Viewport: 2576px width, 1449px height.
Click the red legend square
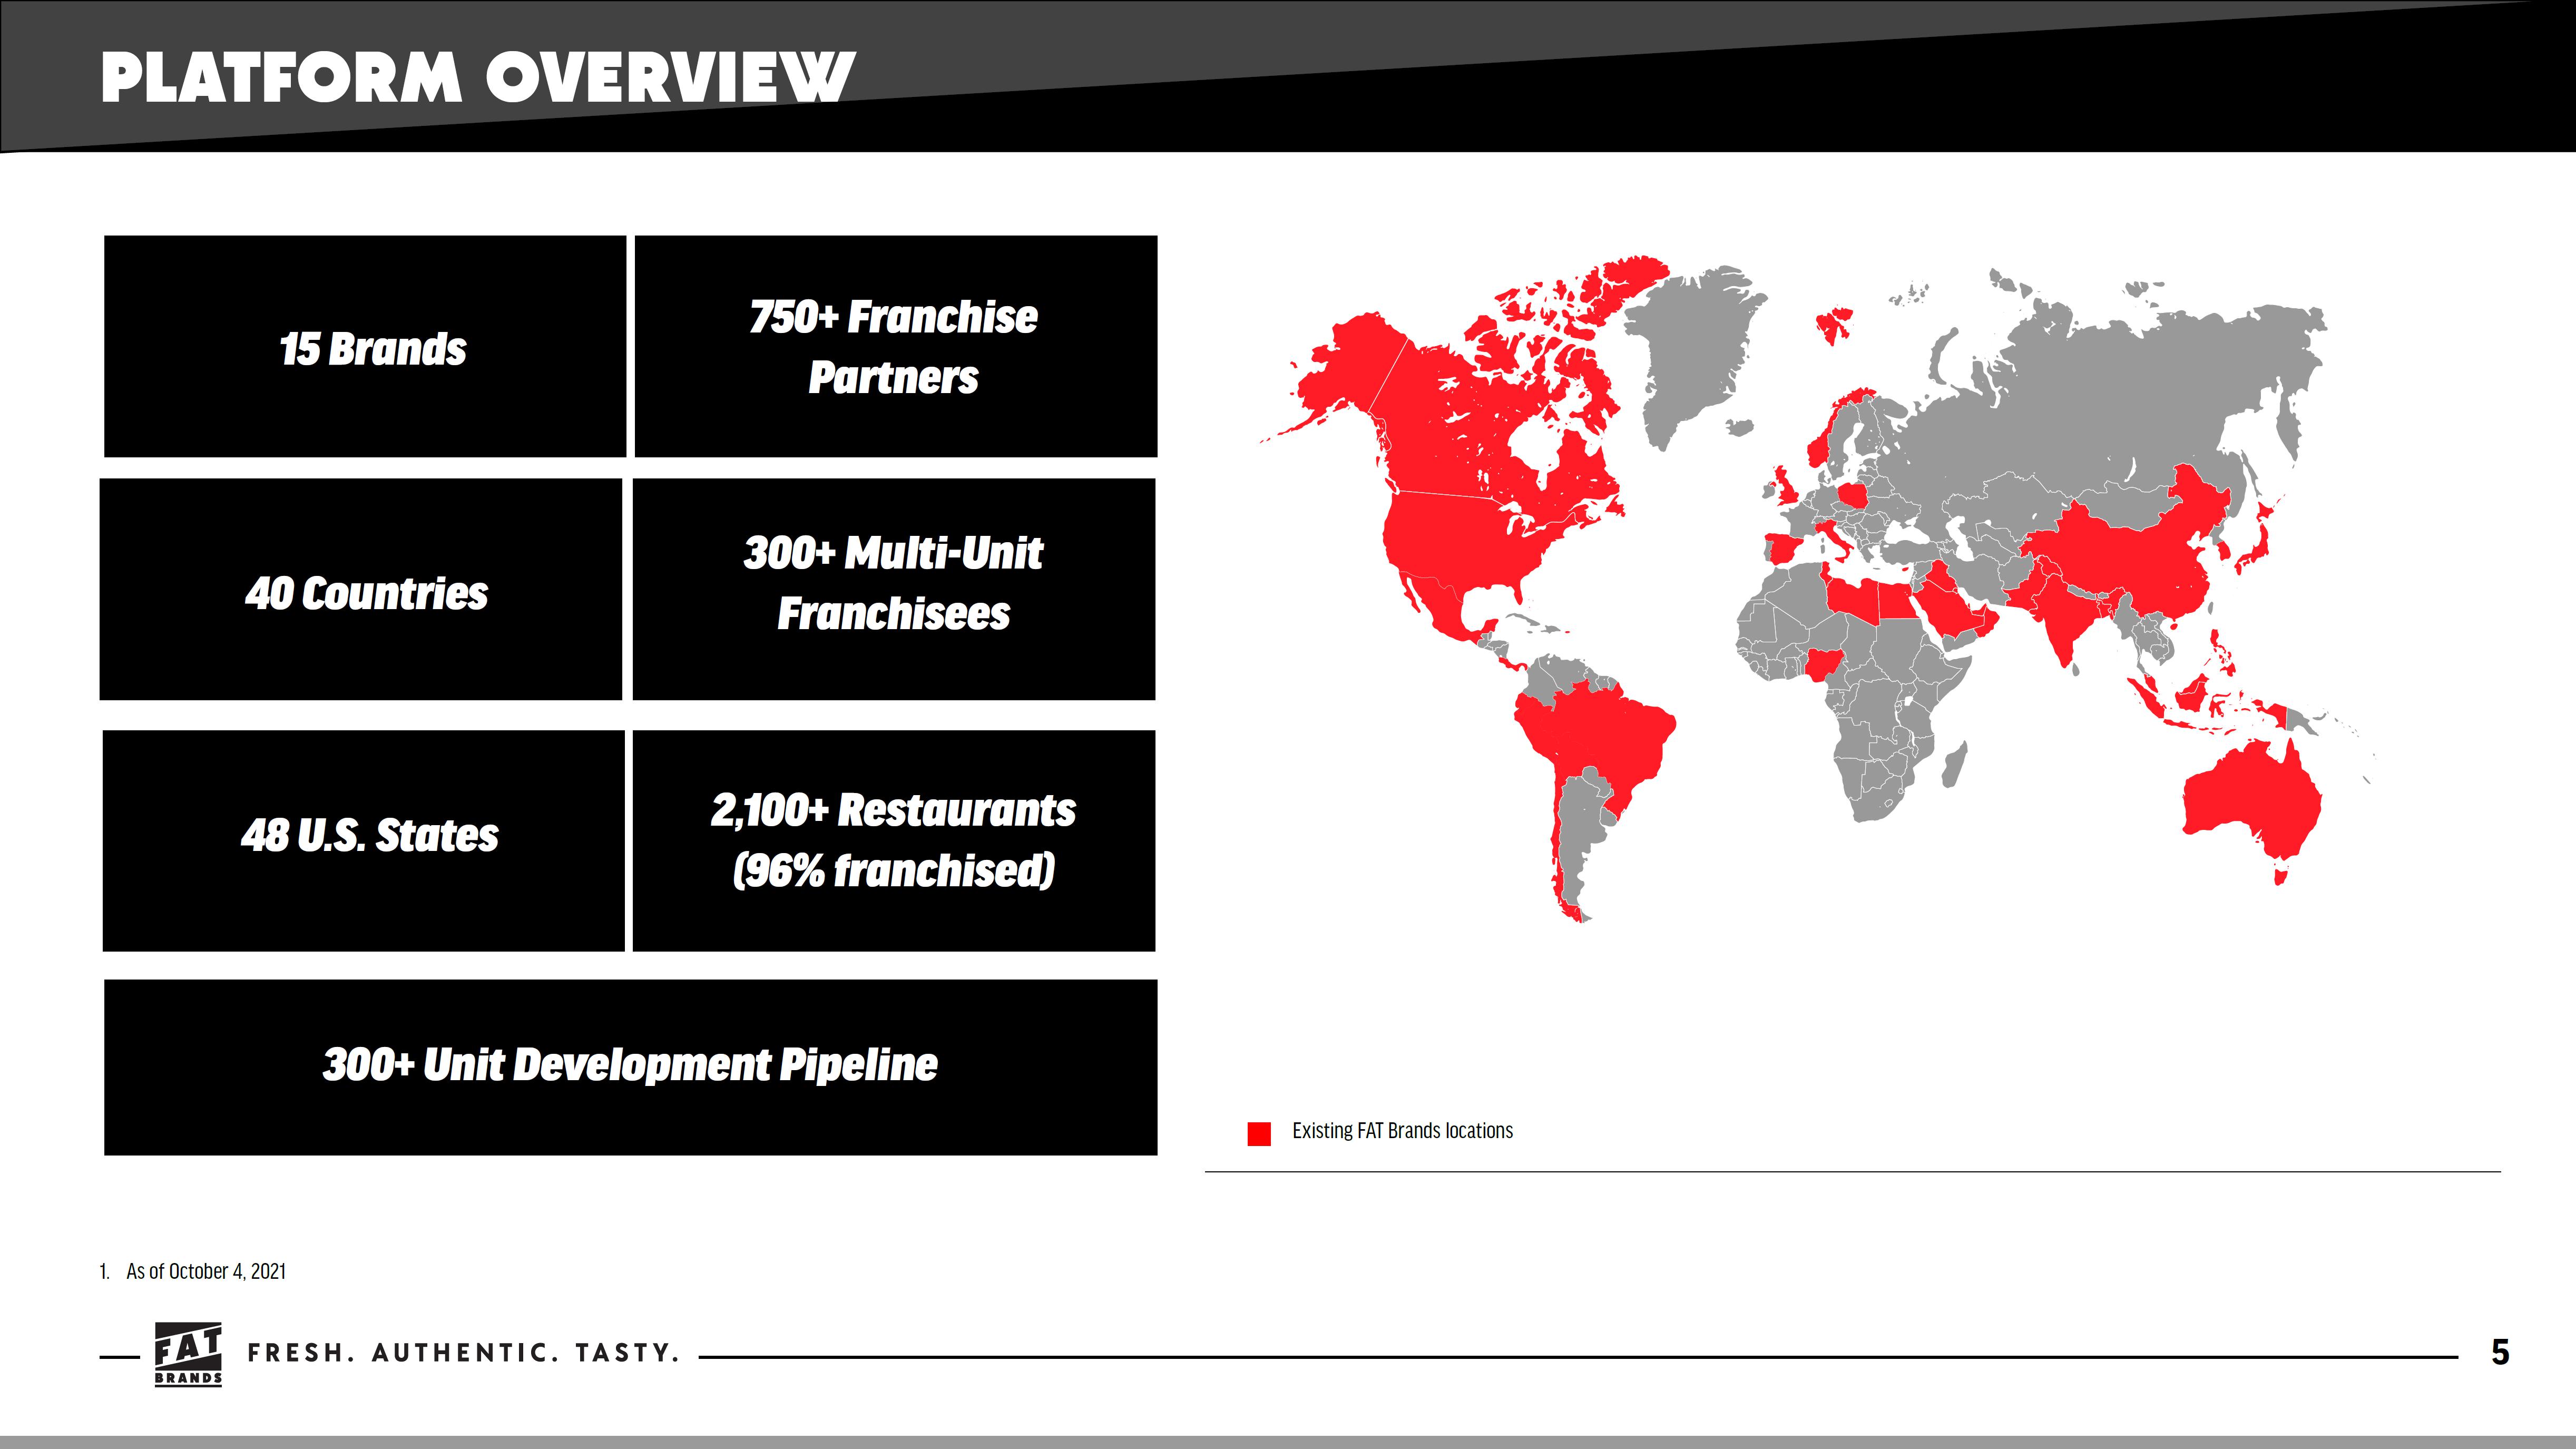point(1259,1133)
